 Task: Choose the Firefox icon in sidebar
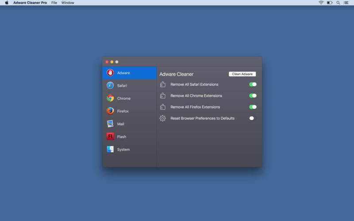click(110, 111)
